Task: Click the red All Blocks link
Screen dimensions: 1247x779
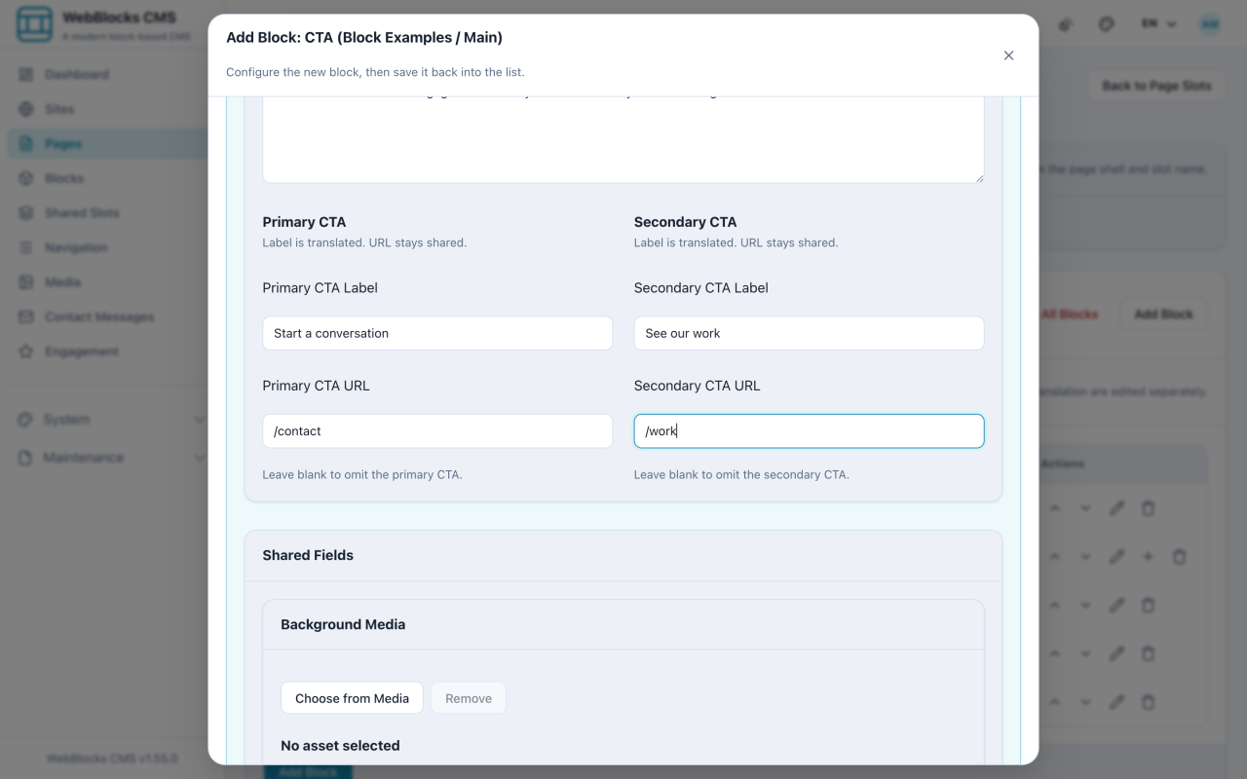Action: (x=1070, y=315)
